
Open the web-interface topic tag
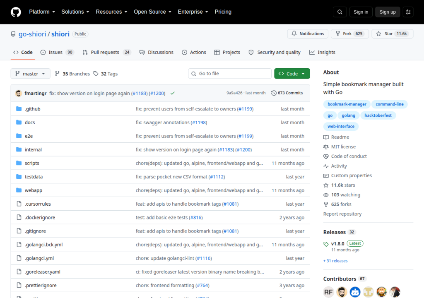pyautogui.click(x=341, y=126)
